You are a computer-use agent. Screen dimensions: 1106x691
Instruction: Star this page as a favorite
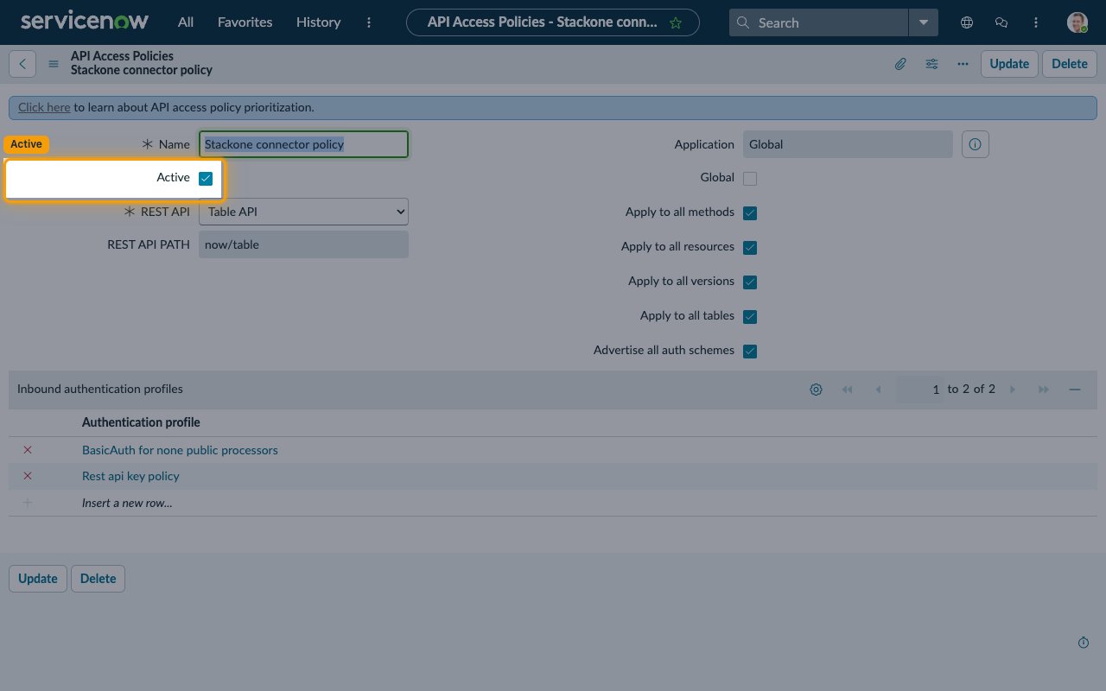coord(676,23)
